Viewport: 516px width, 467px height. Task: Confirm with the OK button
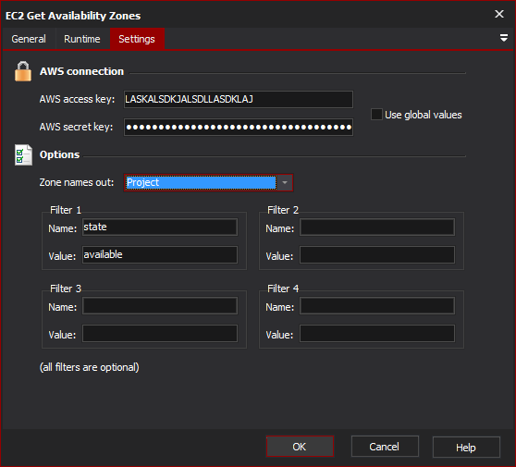click(x=300, y=447)
